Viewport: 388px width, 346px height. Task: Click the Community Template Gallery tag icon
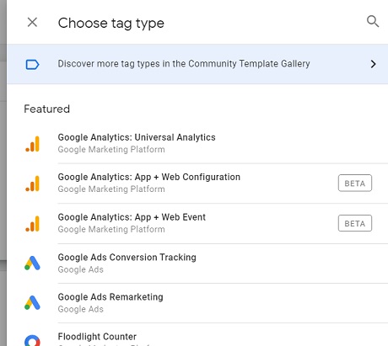[x=32, y=64]
